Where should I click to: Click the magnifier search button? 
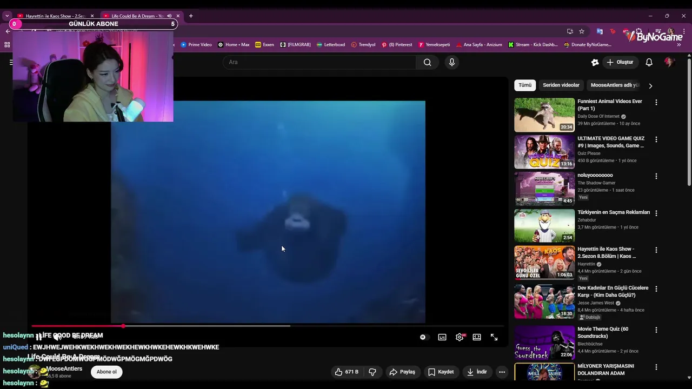[427, 62]
